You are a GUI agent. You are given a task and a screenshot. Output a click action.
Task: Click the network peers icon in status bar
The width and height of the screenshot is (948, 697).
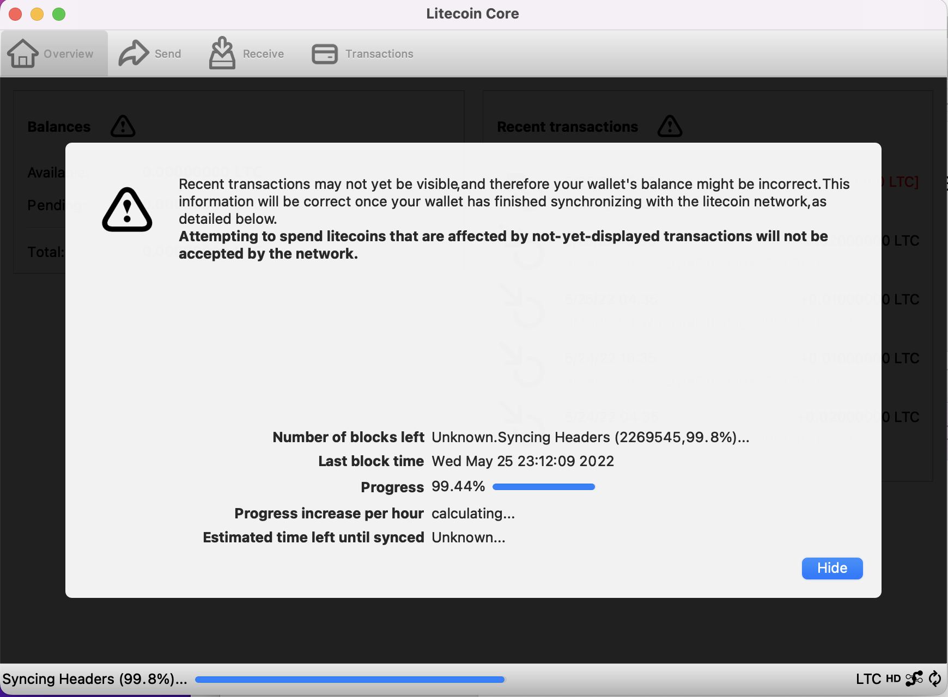coord(914,678)
